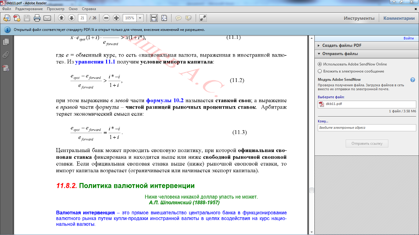
Task: Open the PDF/A standards panel icon
Action: (x=6, y=68)
